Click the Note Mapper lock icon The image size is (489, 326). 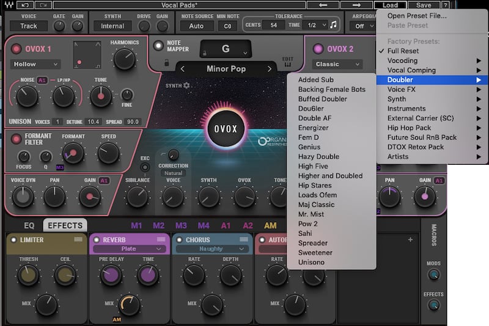tap(166, 63)
